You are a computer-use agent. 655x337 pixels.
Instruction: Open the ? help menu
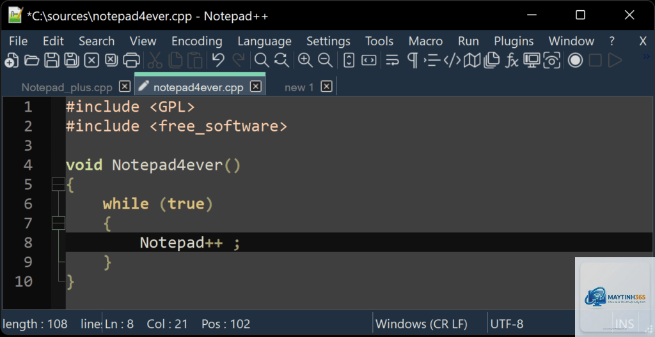point(612,41)
